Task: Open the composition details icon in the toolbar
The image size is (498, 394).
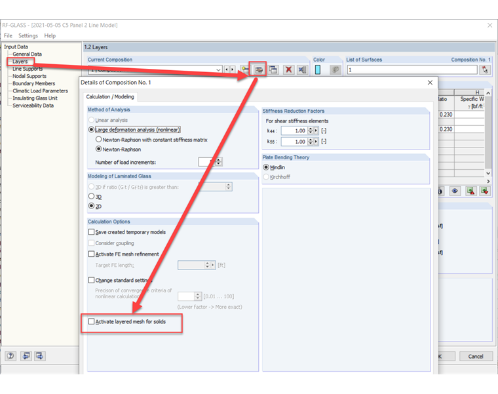Action: (259, 69)
